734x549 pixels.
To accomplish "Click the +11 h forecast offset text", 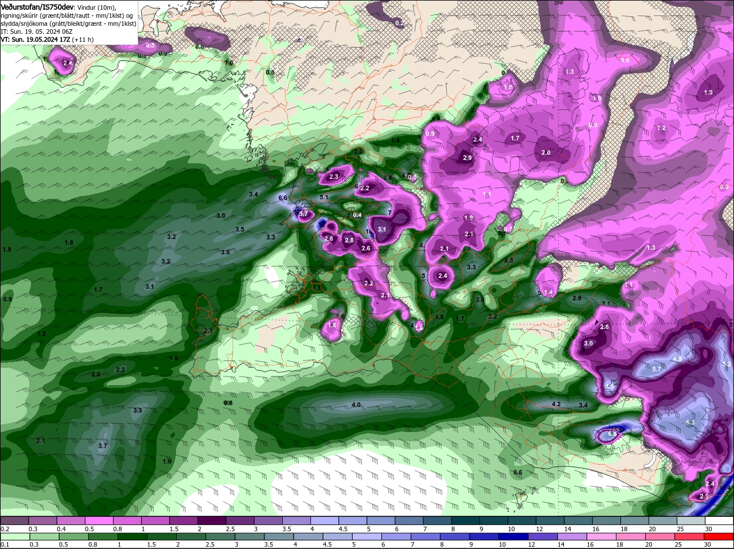I will (83, 40).
